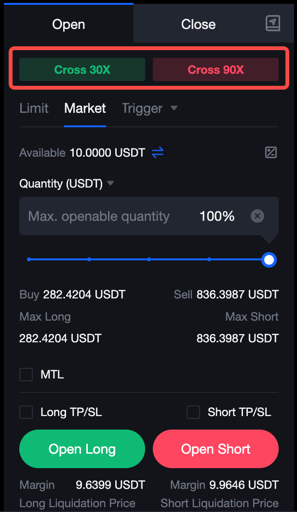Set the slider to the midpoint dot
The width and height of the screenshot is (297, 512).
pyautogui.click(x=149, y=259)
